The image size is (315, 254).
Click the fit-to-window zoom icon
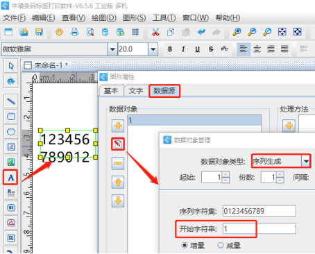(282, 32)
